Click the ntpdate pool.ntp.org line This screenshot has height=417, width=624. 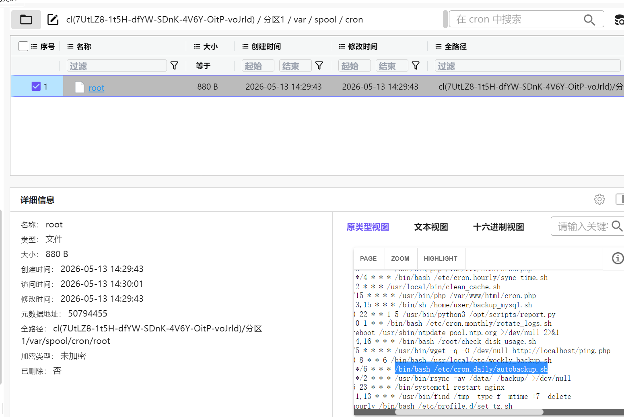tap(457, 332)
